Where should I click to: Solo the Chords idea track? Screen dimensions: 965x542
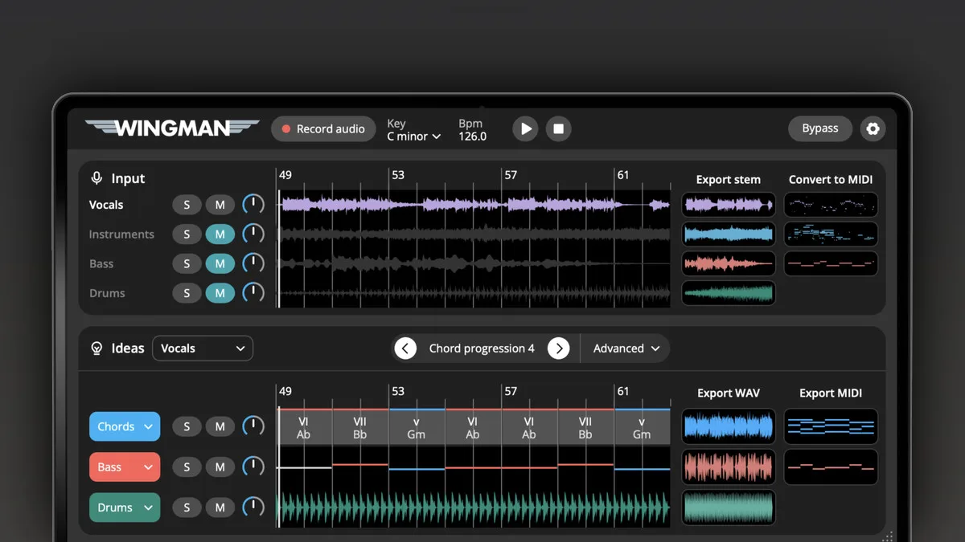[187, 426]
